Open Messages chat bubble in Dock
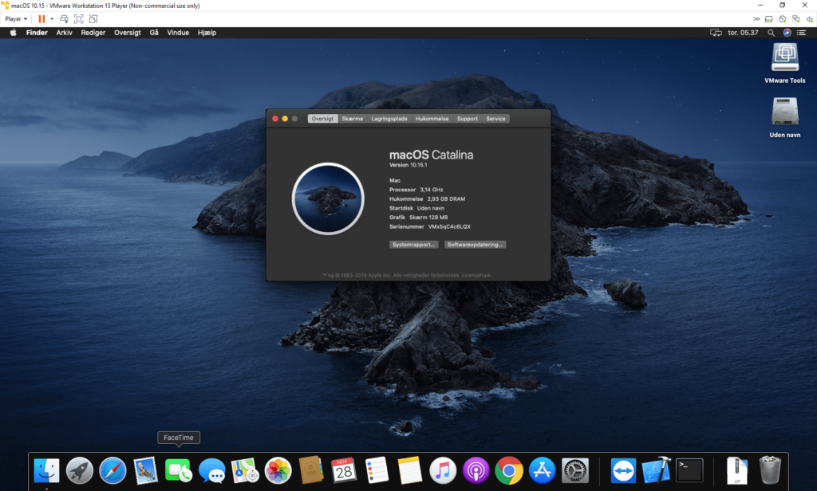Viewport: 817px width, 491px height. (x=211, y=470)
